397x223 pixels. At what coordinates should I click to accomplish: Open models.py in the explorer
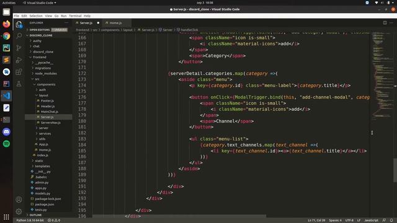(x=43, y=193)
